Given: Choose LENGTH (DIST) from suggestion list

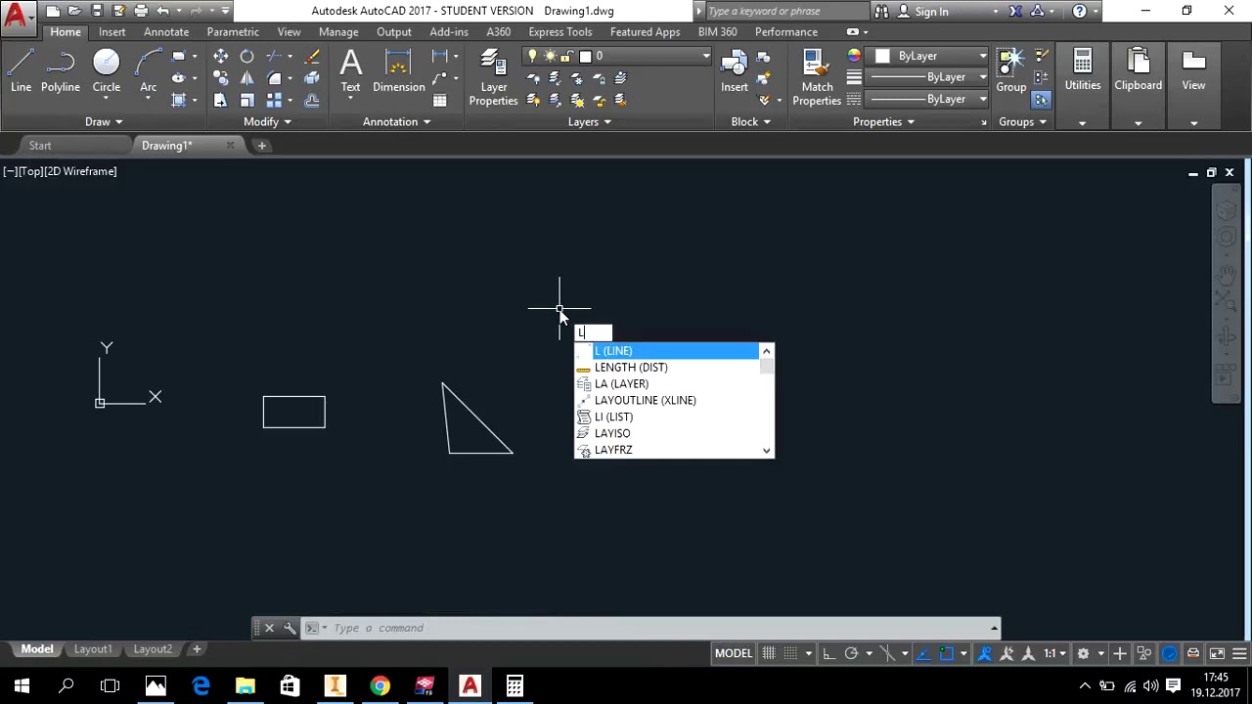Looking at the screenshot, I should tap(667, 368).
